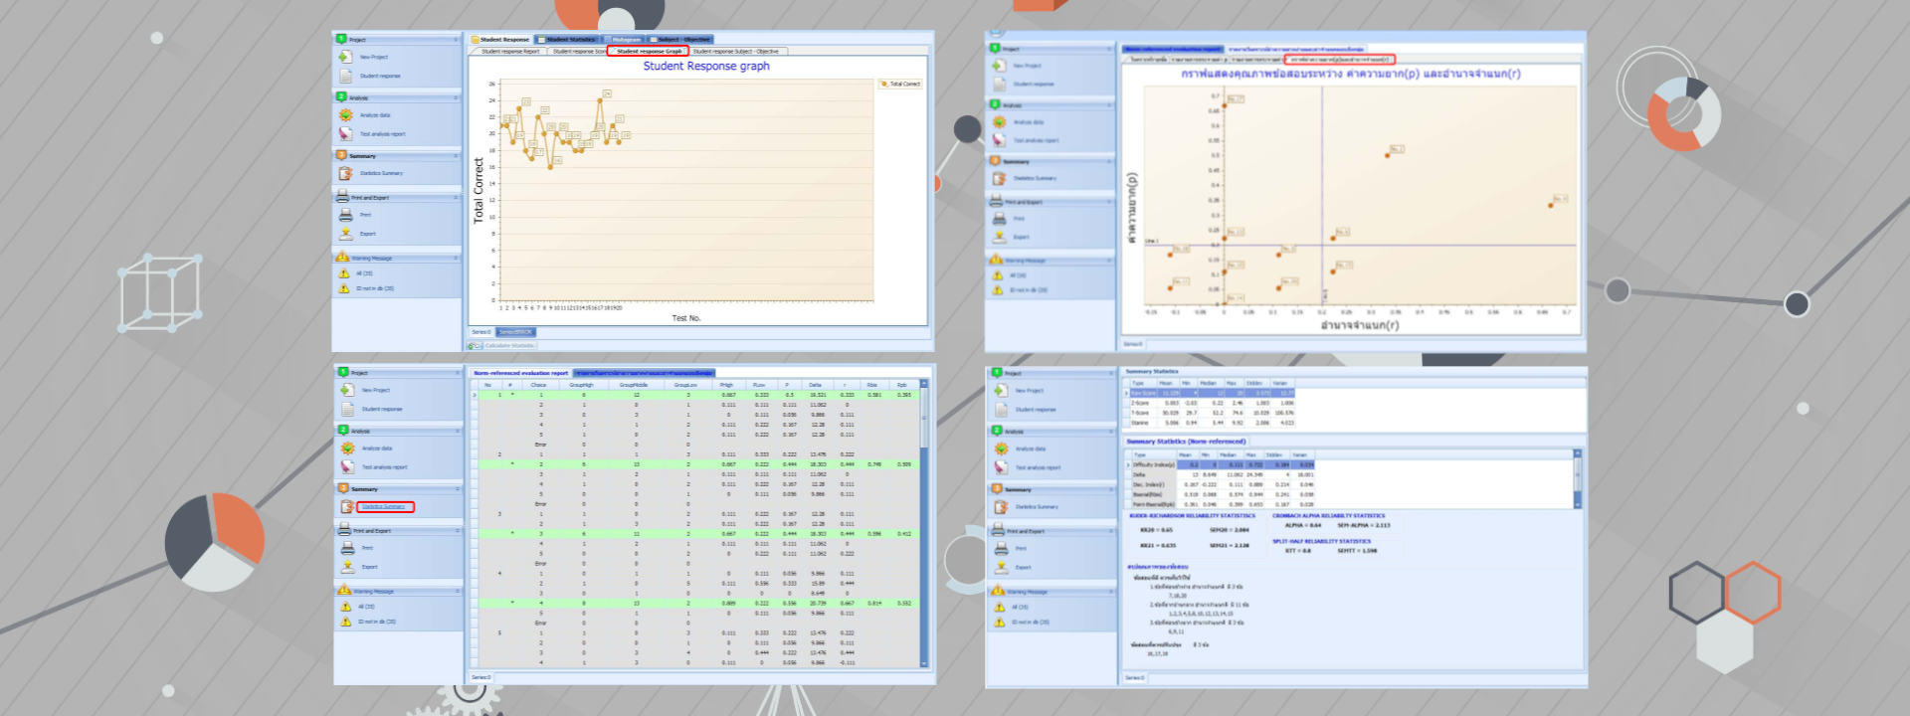Collapse Warning Message group in Student Response graph window
This screenshot has height=716, width=1910.
[456, 258]
